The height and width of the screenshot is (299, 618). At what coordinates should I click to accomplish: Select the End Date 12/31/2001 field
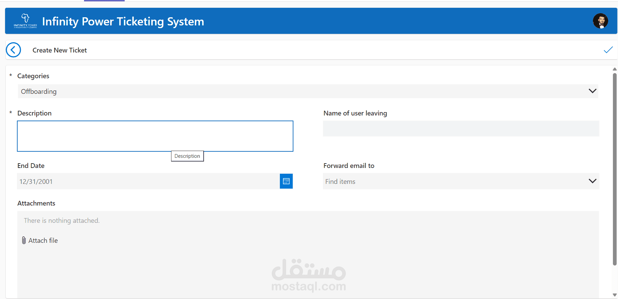coord(148,181)
